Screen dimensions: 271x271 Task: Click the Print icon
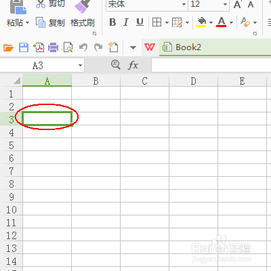[x=54, y=47]
